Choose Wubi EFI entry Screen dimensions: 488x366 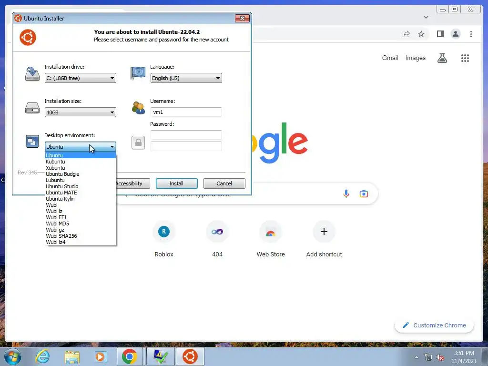pos(80,217)
